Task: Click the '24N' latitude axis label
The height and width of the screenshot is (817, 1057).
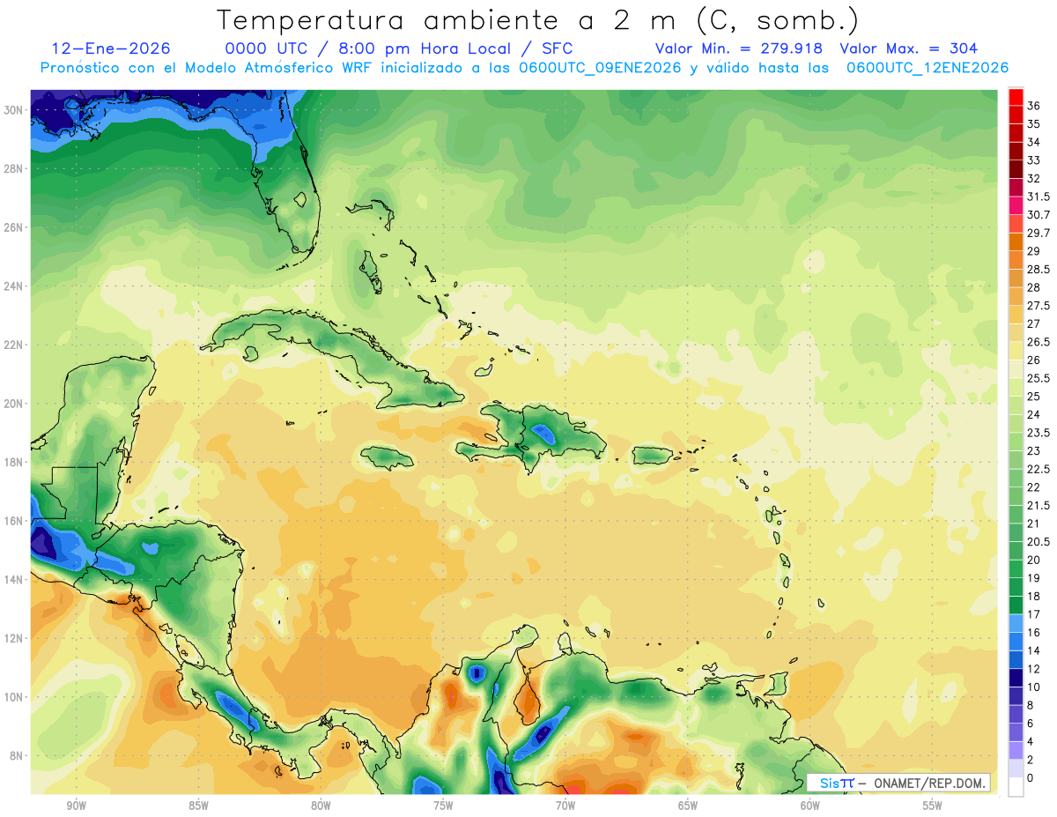Action: [x=15, y=286]
